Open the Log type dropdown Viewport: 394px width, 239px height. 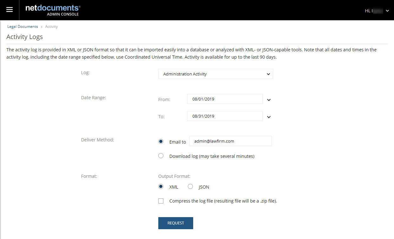(215, 74)
